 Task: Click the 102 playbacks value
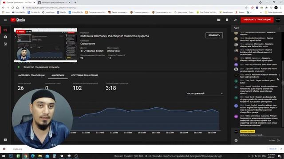[77, 88]
